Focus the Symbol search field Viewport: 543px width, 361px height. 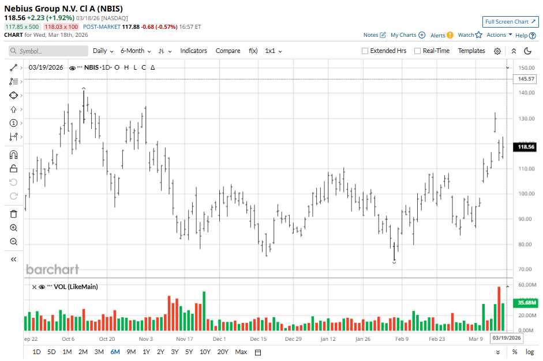pos(48,51)
